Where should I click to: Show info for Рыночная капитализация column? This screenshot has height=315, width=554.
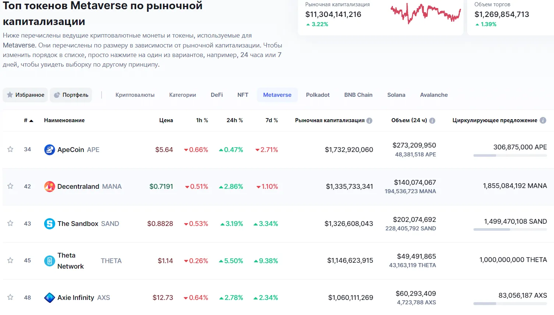click(x=369, y=121)
